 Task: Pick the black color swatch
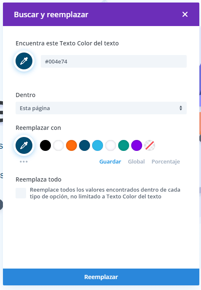tap(45, 145)
